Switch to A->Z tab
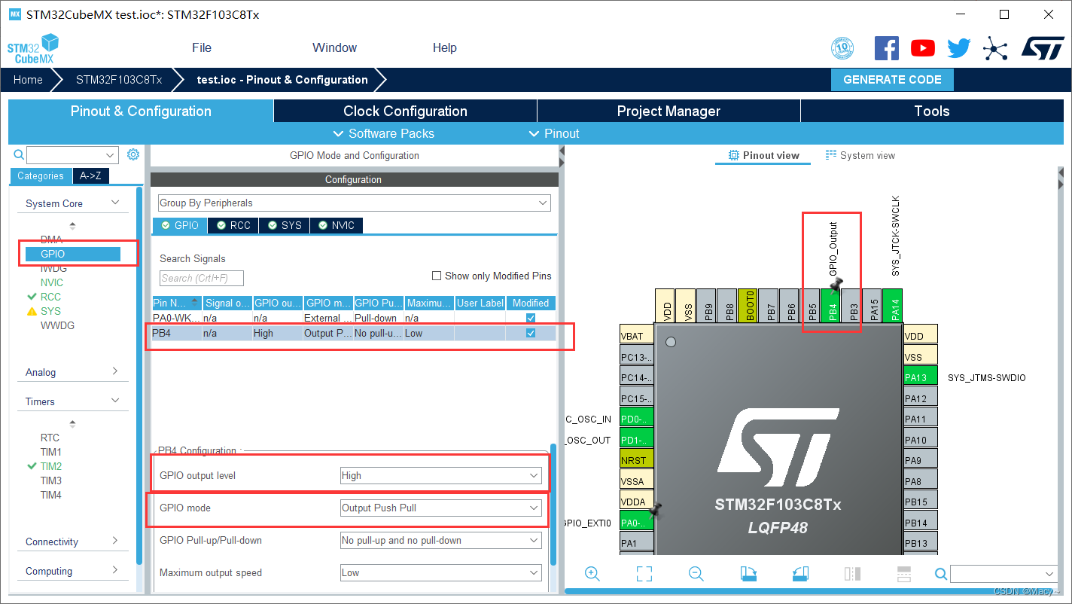Screen dimensions: 1072x604 pos(90,175)
